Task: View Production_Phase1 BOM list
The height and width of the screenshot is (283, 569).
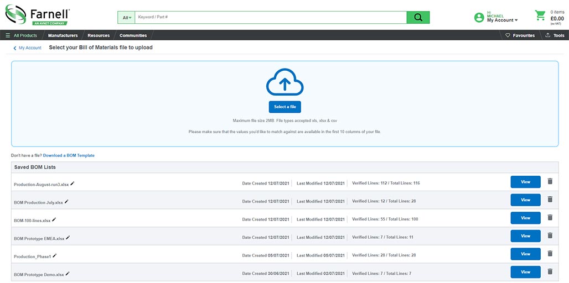Action: coord(525,254)
